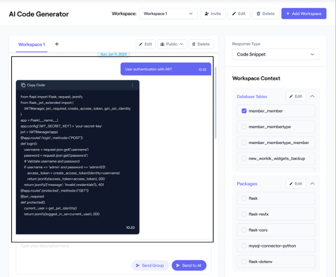Click the plus icon to add new tab
The image size is (336, 277).
[x=57, y=44]
